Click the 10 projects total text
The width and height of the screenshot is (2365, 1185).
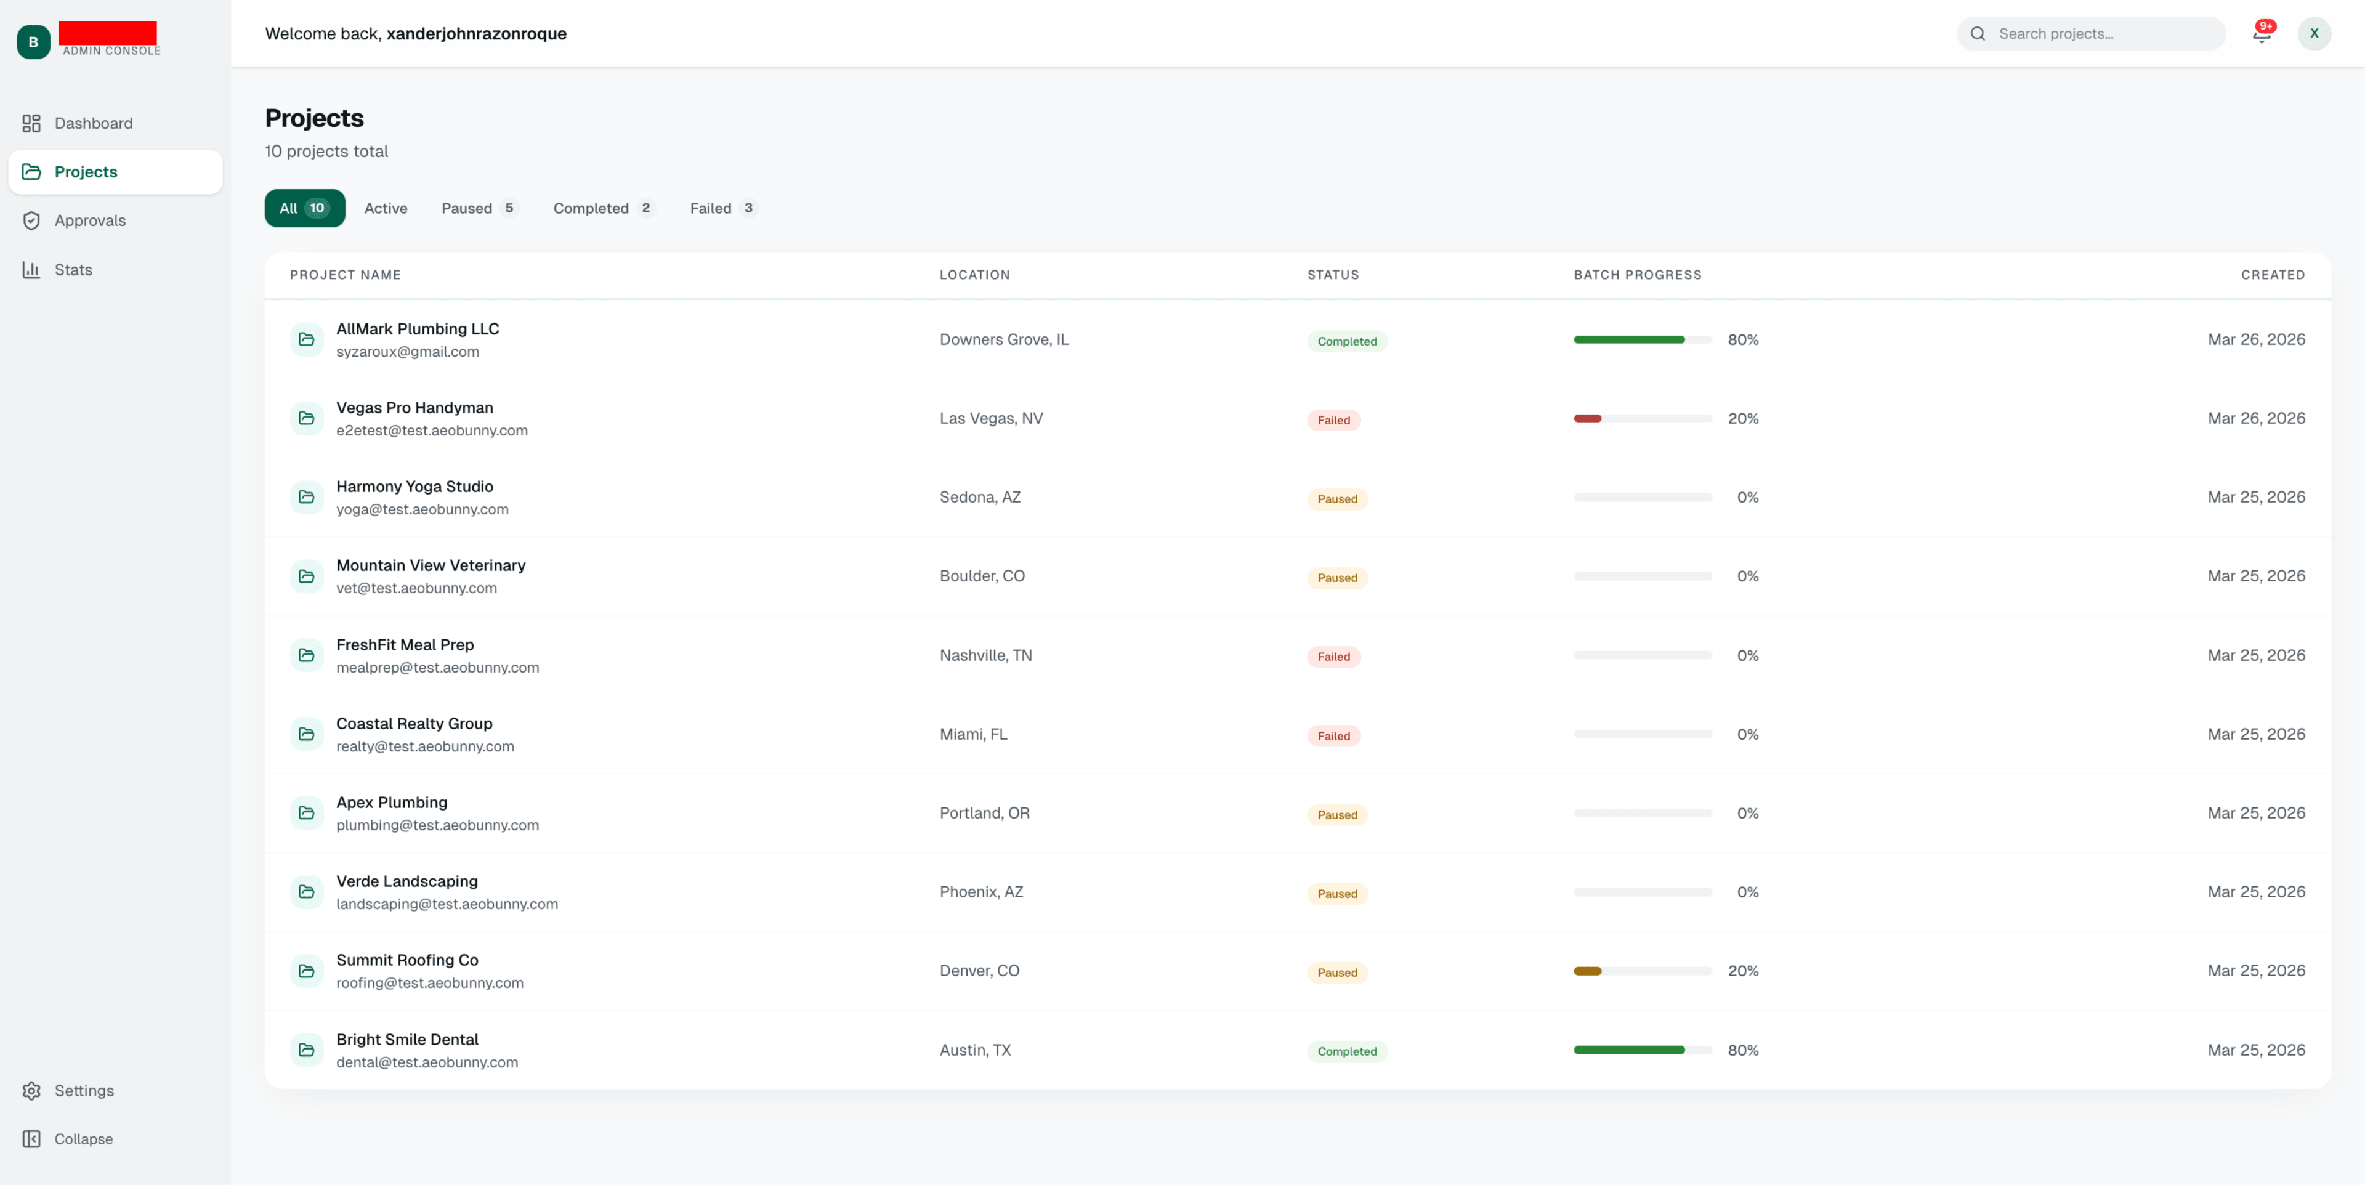tap(326, 152)
